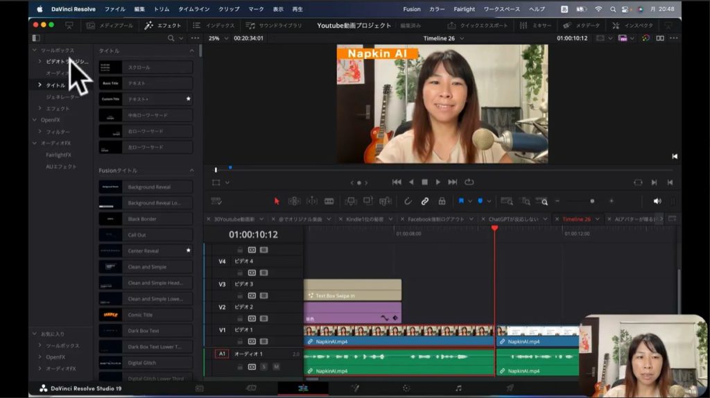Adjust the timeline zoom slider
Image resolution: width=710 pixels, height=398 pixels.
591,201
